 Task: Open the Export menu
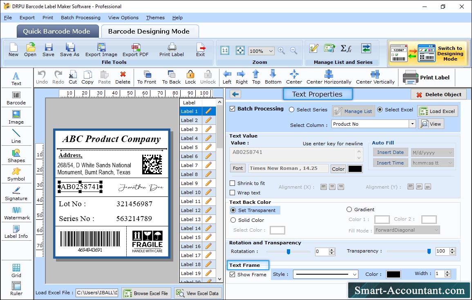coord(27,18)
